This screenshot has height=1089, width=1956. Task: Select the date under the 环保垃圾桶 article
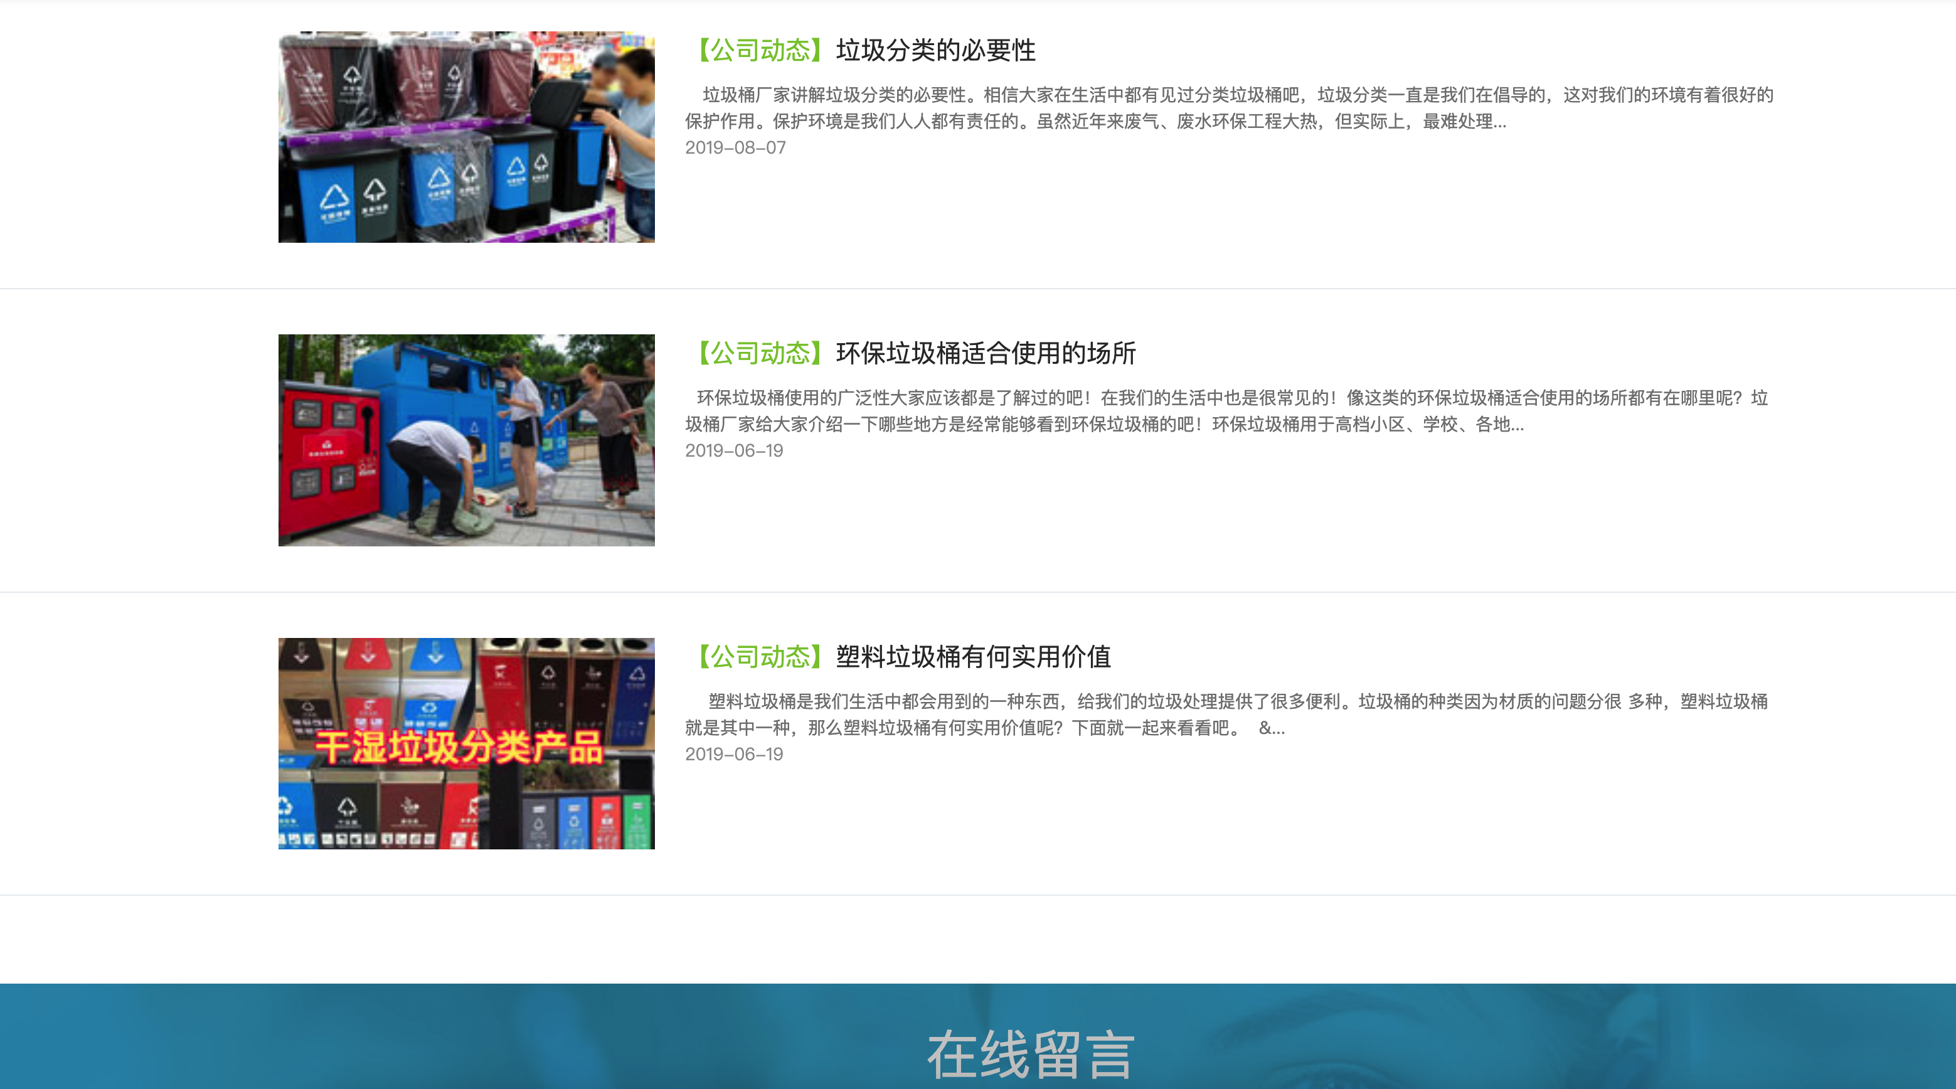pos(733,450)
